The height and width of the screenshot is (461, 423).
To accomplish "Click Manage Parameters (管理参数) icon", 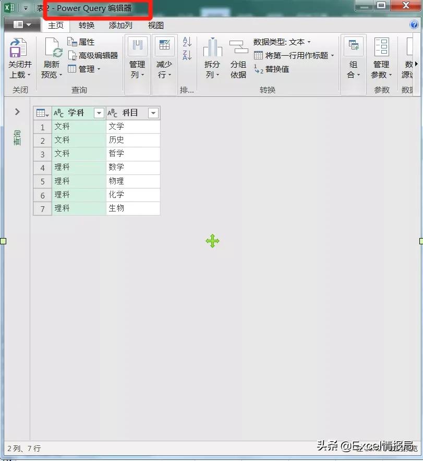I will coord(381,47).
